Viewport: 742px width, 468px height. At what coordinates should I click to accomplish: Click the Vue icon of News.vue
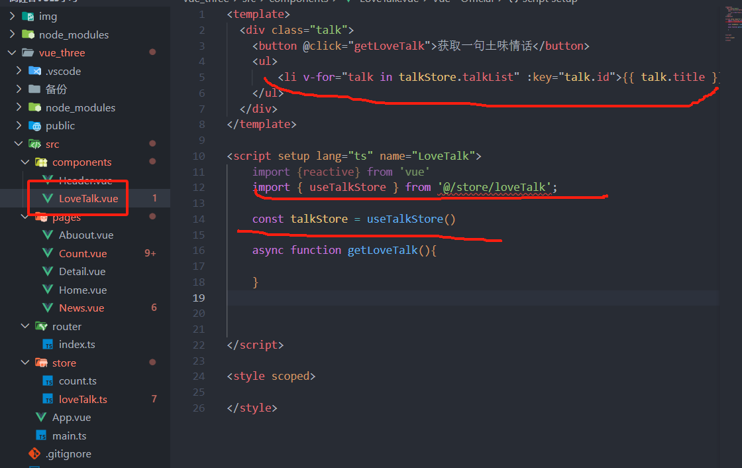tap(48, 308)
